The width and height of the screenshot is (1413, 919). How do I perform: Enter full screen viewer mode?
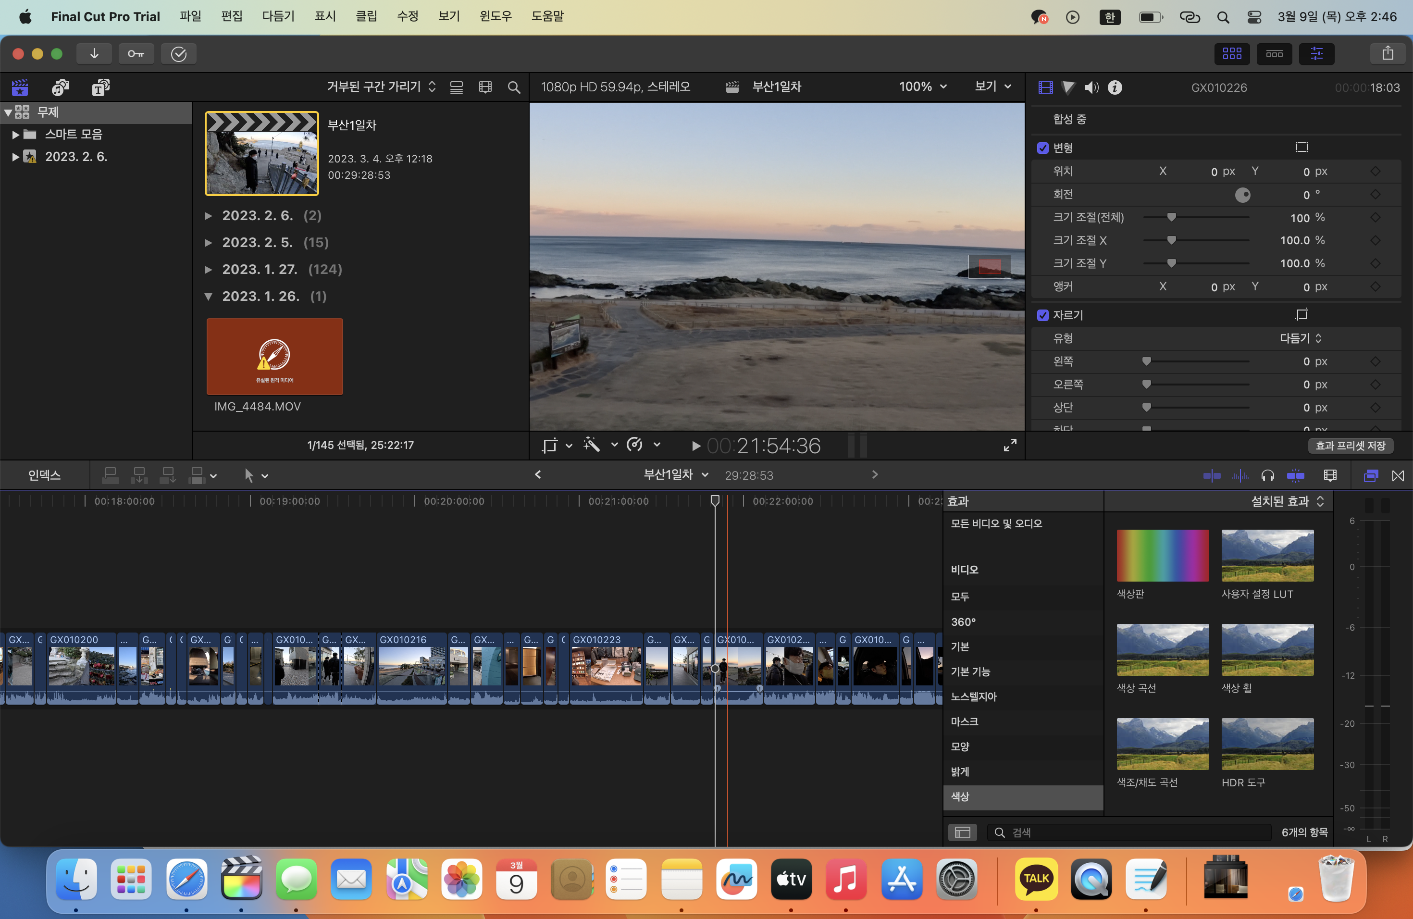[1010, 445]
